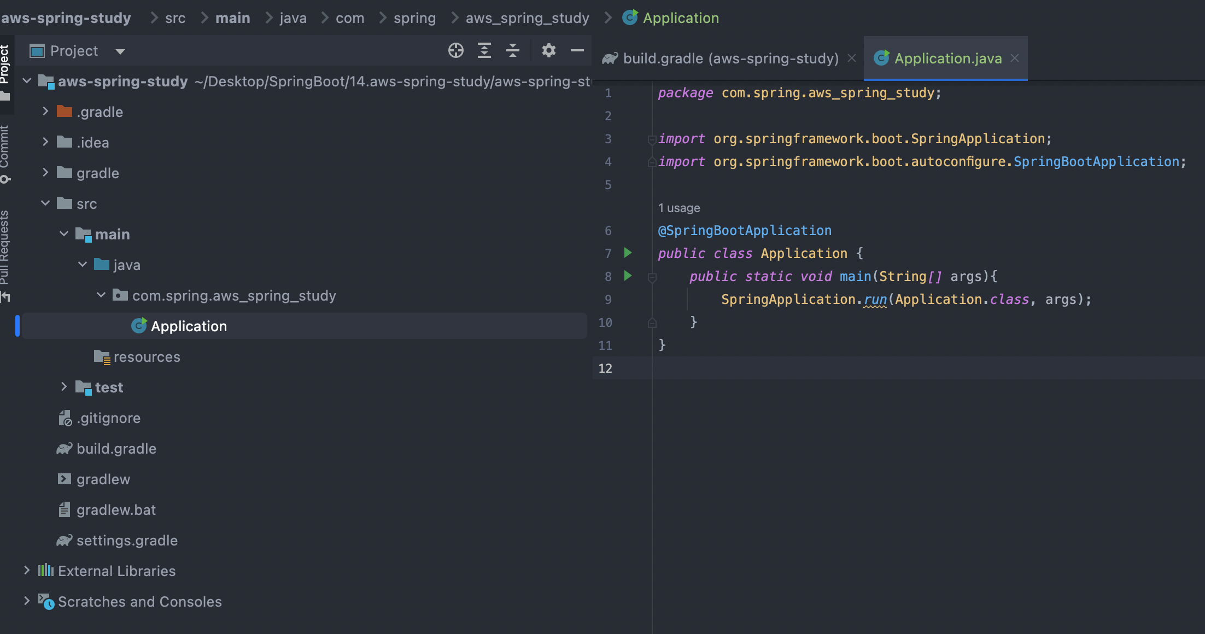This screenshot has width=1205, height=634.
Task: Close the Application.java editor tab
Action: [x=1015, y=58]
